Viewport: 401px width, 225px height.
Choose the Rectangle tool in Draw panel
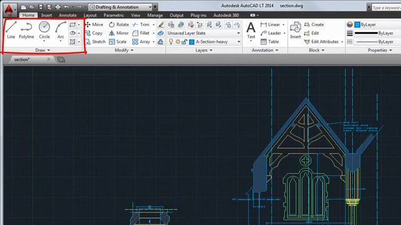click(73, 24)
